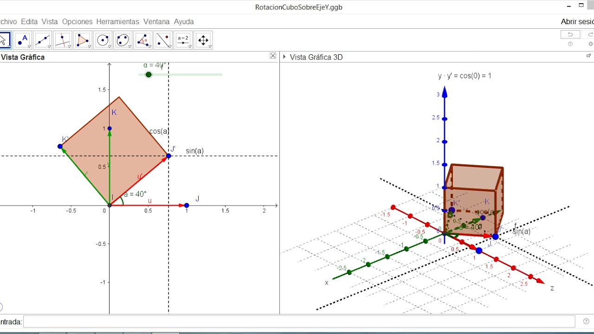Open the Line tool dropdown arrow
Image resolution: width=594 pixels, height=334 pixels.
coord(49,47)
